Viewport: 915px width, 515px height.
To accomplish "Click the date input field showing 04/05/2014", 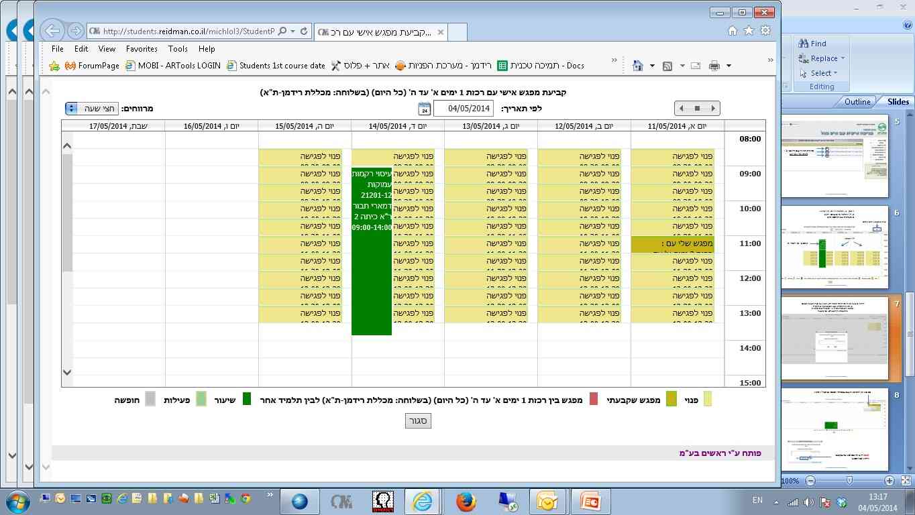I will [463, 109].
